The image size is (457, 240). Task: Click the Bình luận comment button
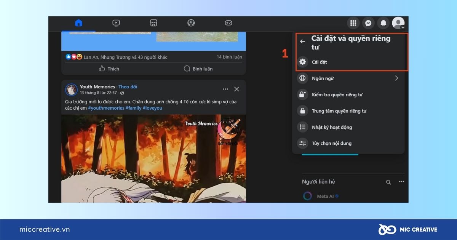(x=198, y=69)
